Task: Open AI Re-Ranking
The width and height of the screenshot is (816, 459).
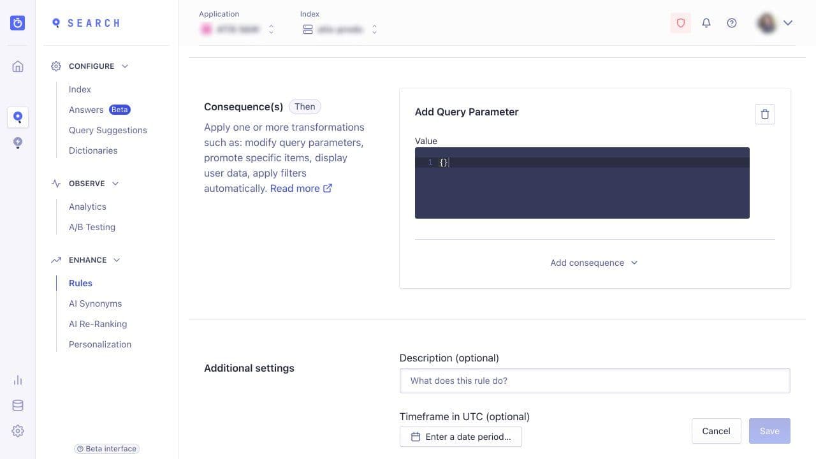Action: (x=98, y=324)
